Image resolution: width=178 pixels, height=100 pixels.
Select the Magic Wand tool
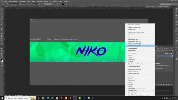tap(2, 17)
